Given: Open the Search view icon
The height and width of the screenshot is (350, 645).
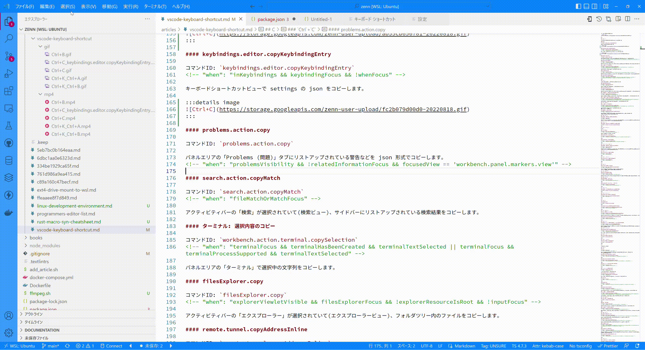Looking at the screenshot, I should point(9,38).
